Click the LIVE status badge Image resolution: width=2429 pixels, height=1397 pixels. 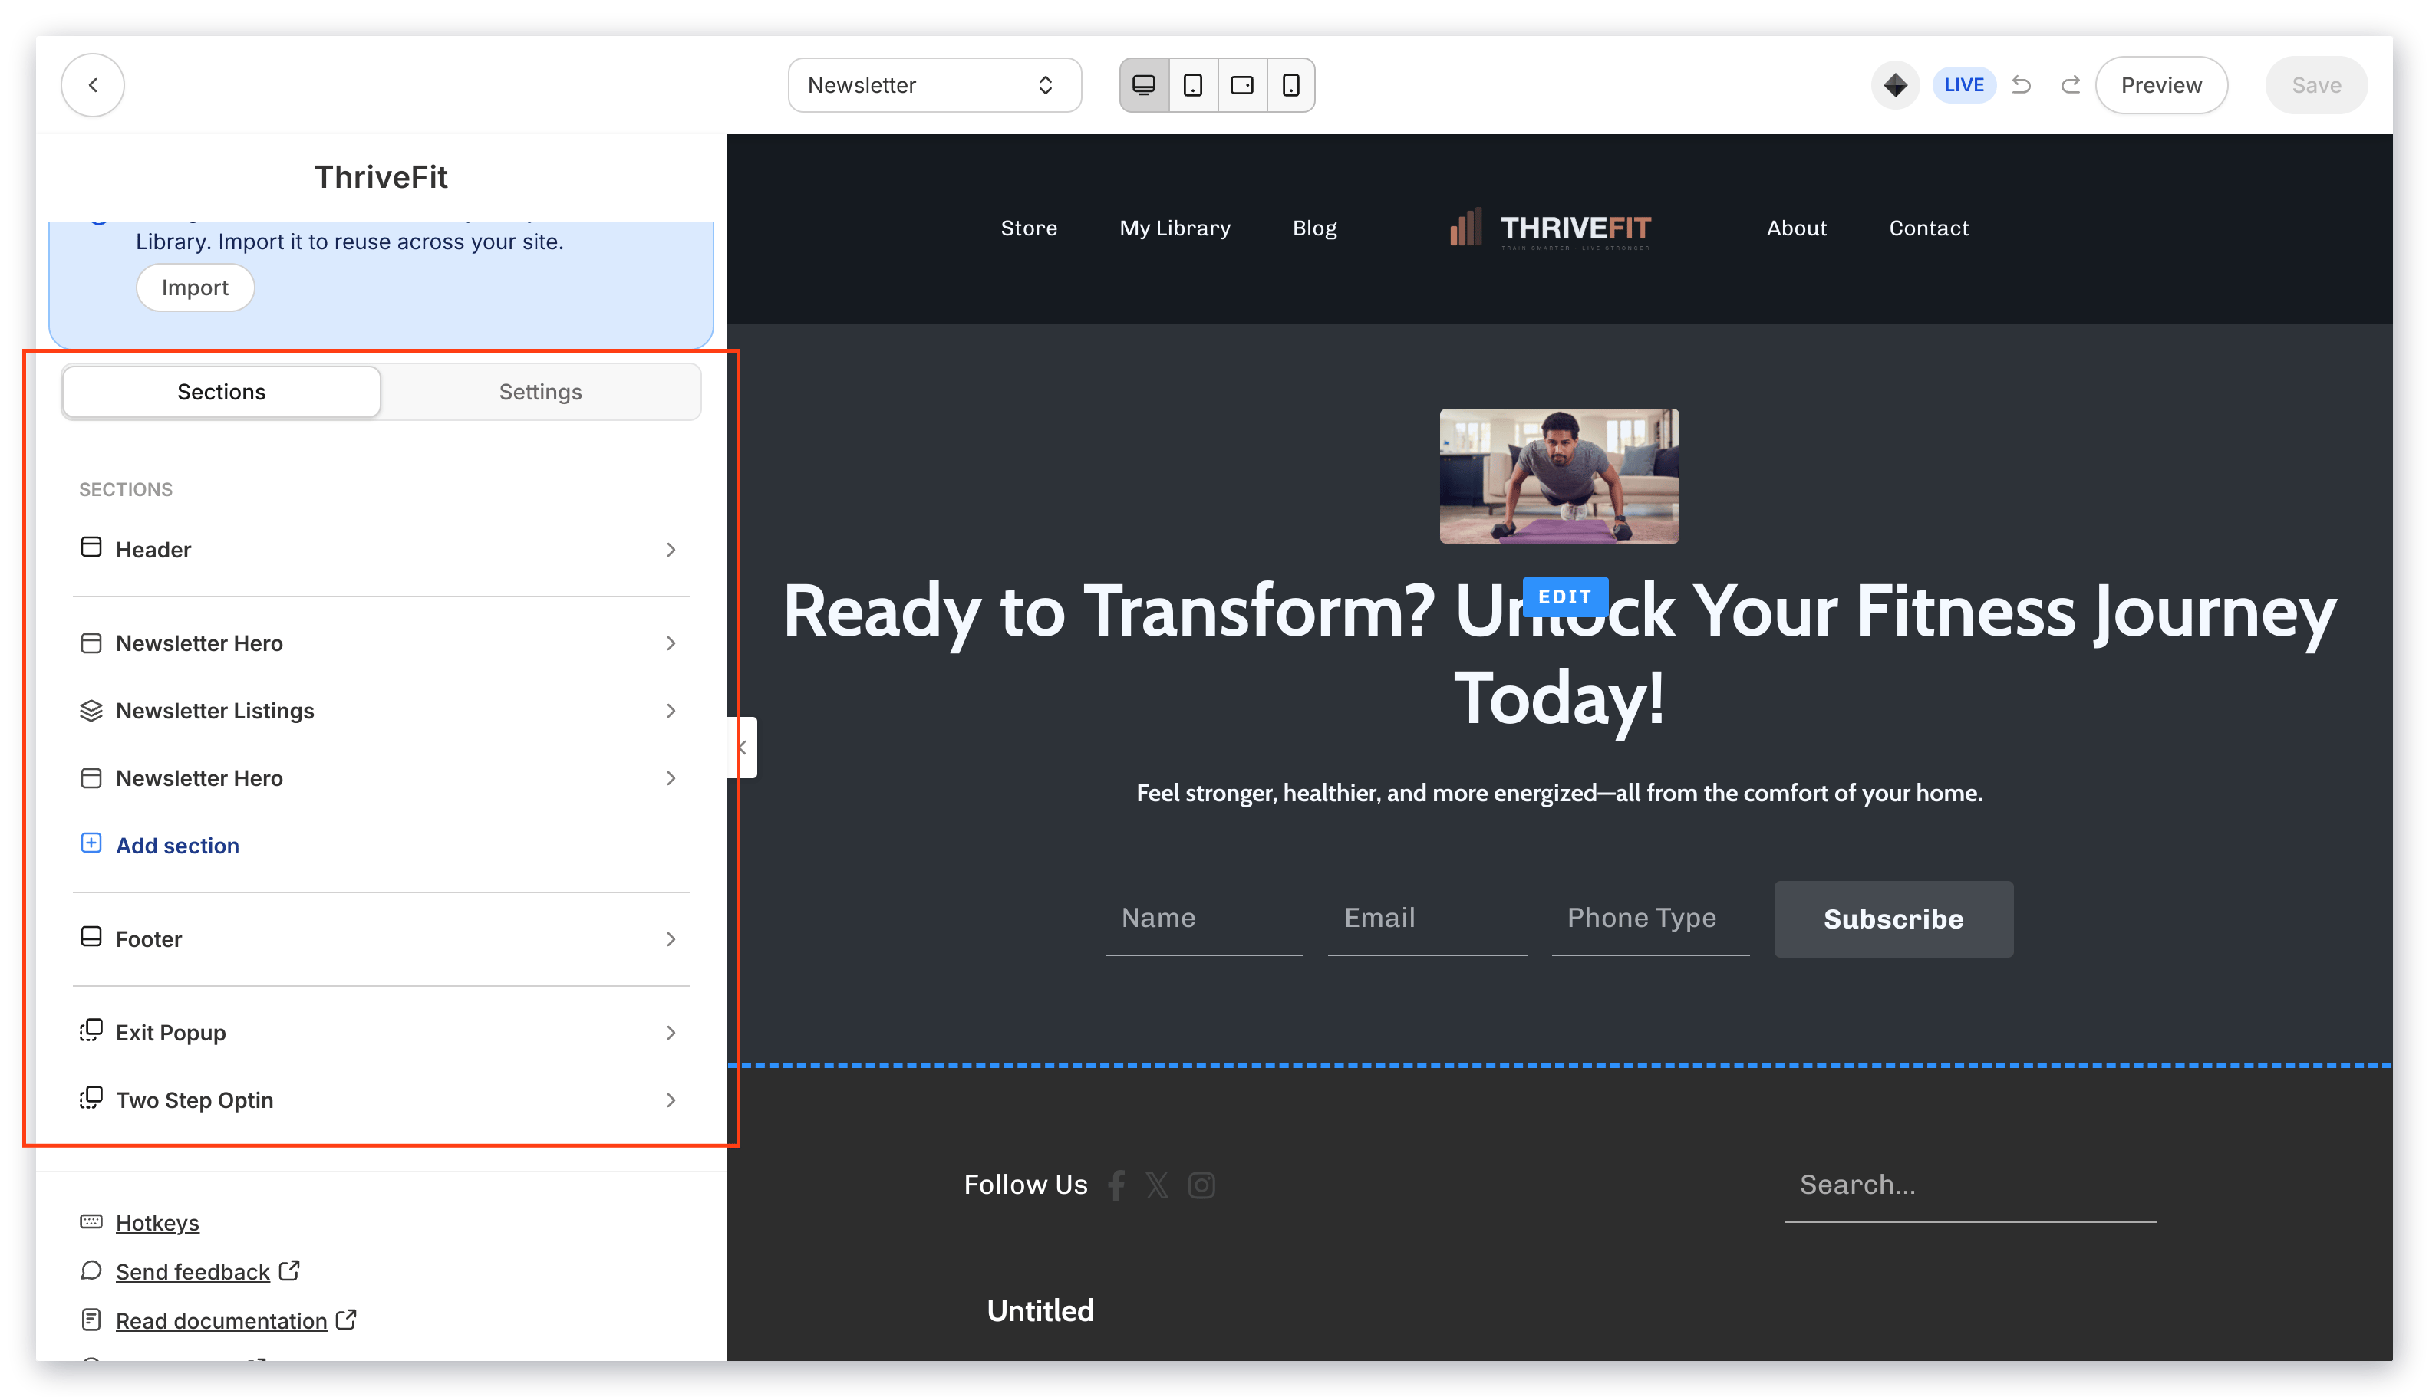click(x=1963, y=84)
